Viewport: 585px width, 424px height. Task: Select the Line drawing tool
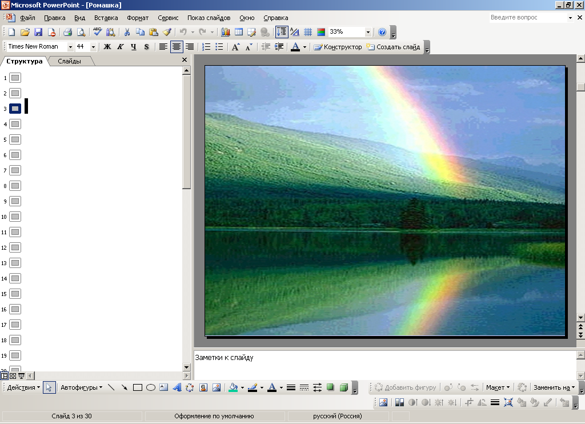(x=111, y=387)
